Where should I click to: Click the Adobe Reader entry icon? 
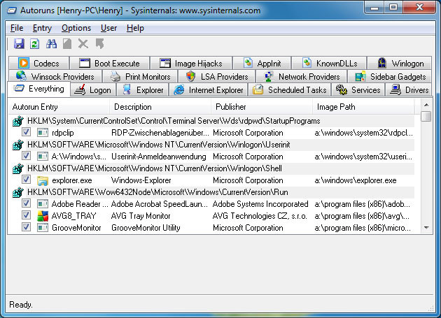pos(43,204)
